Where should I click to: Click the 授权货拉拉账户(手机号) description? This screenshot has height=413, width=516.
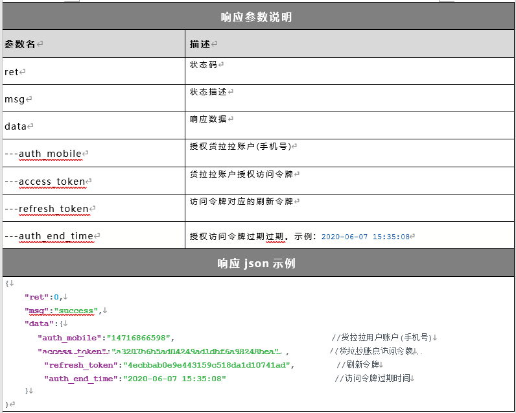pos(240,147)
